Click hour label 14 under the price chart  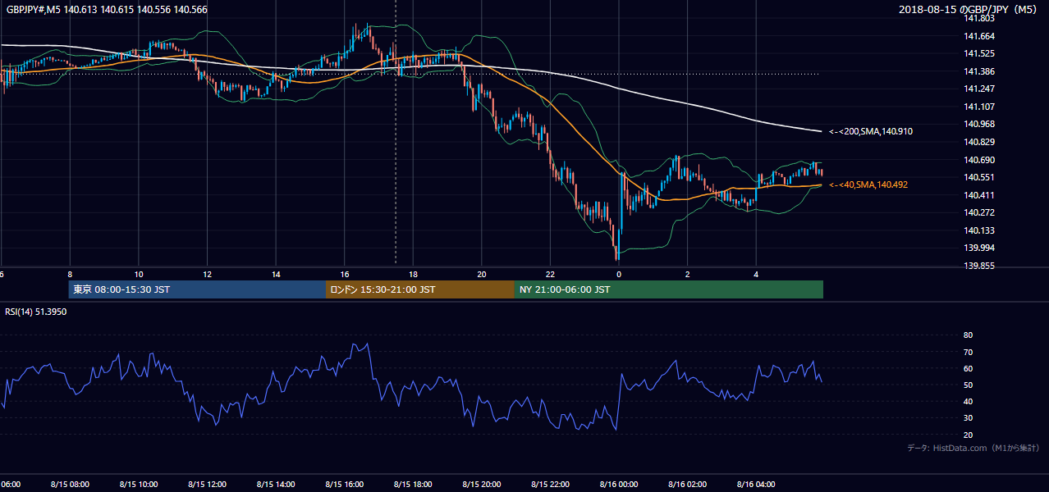coord(276,275)
